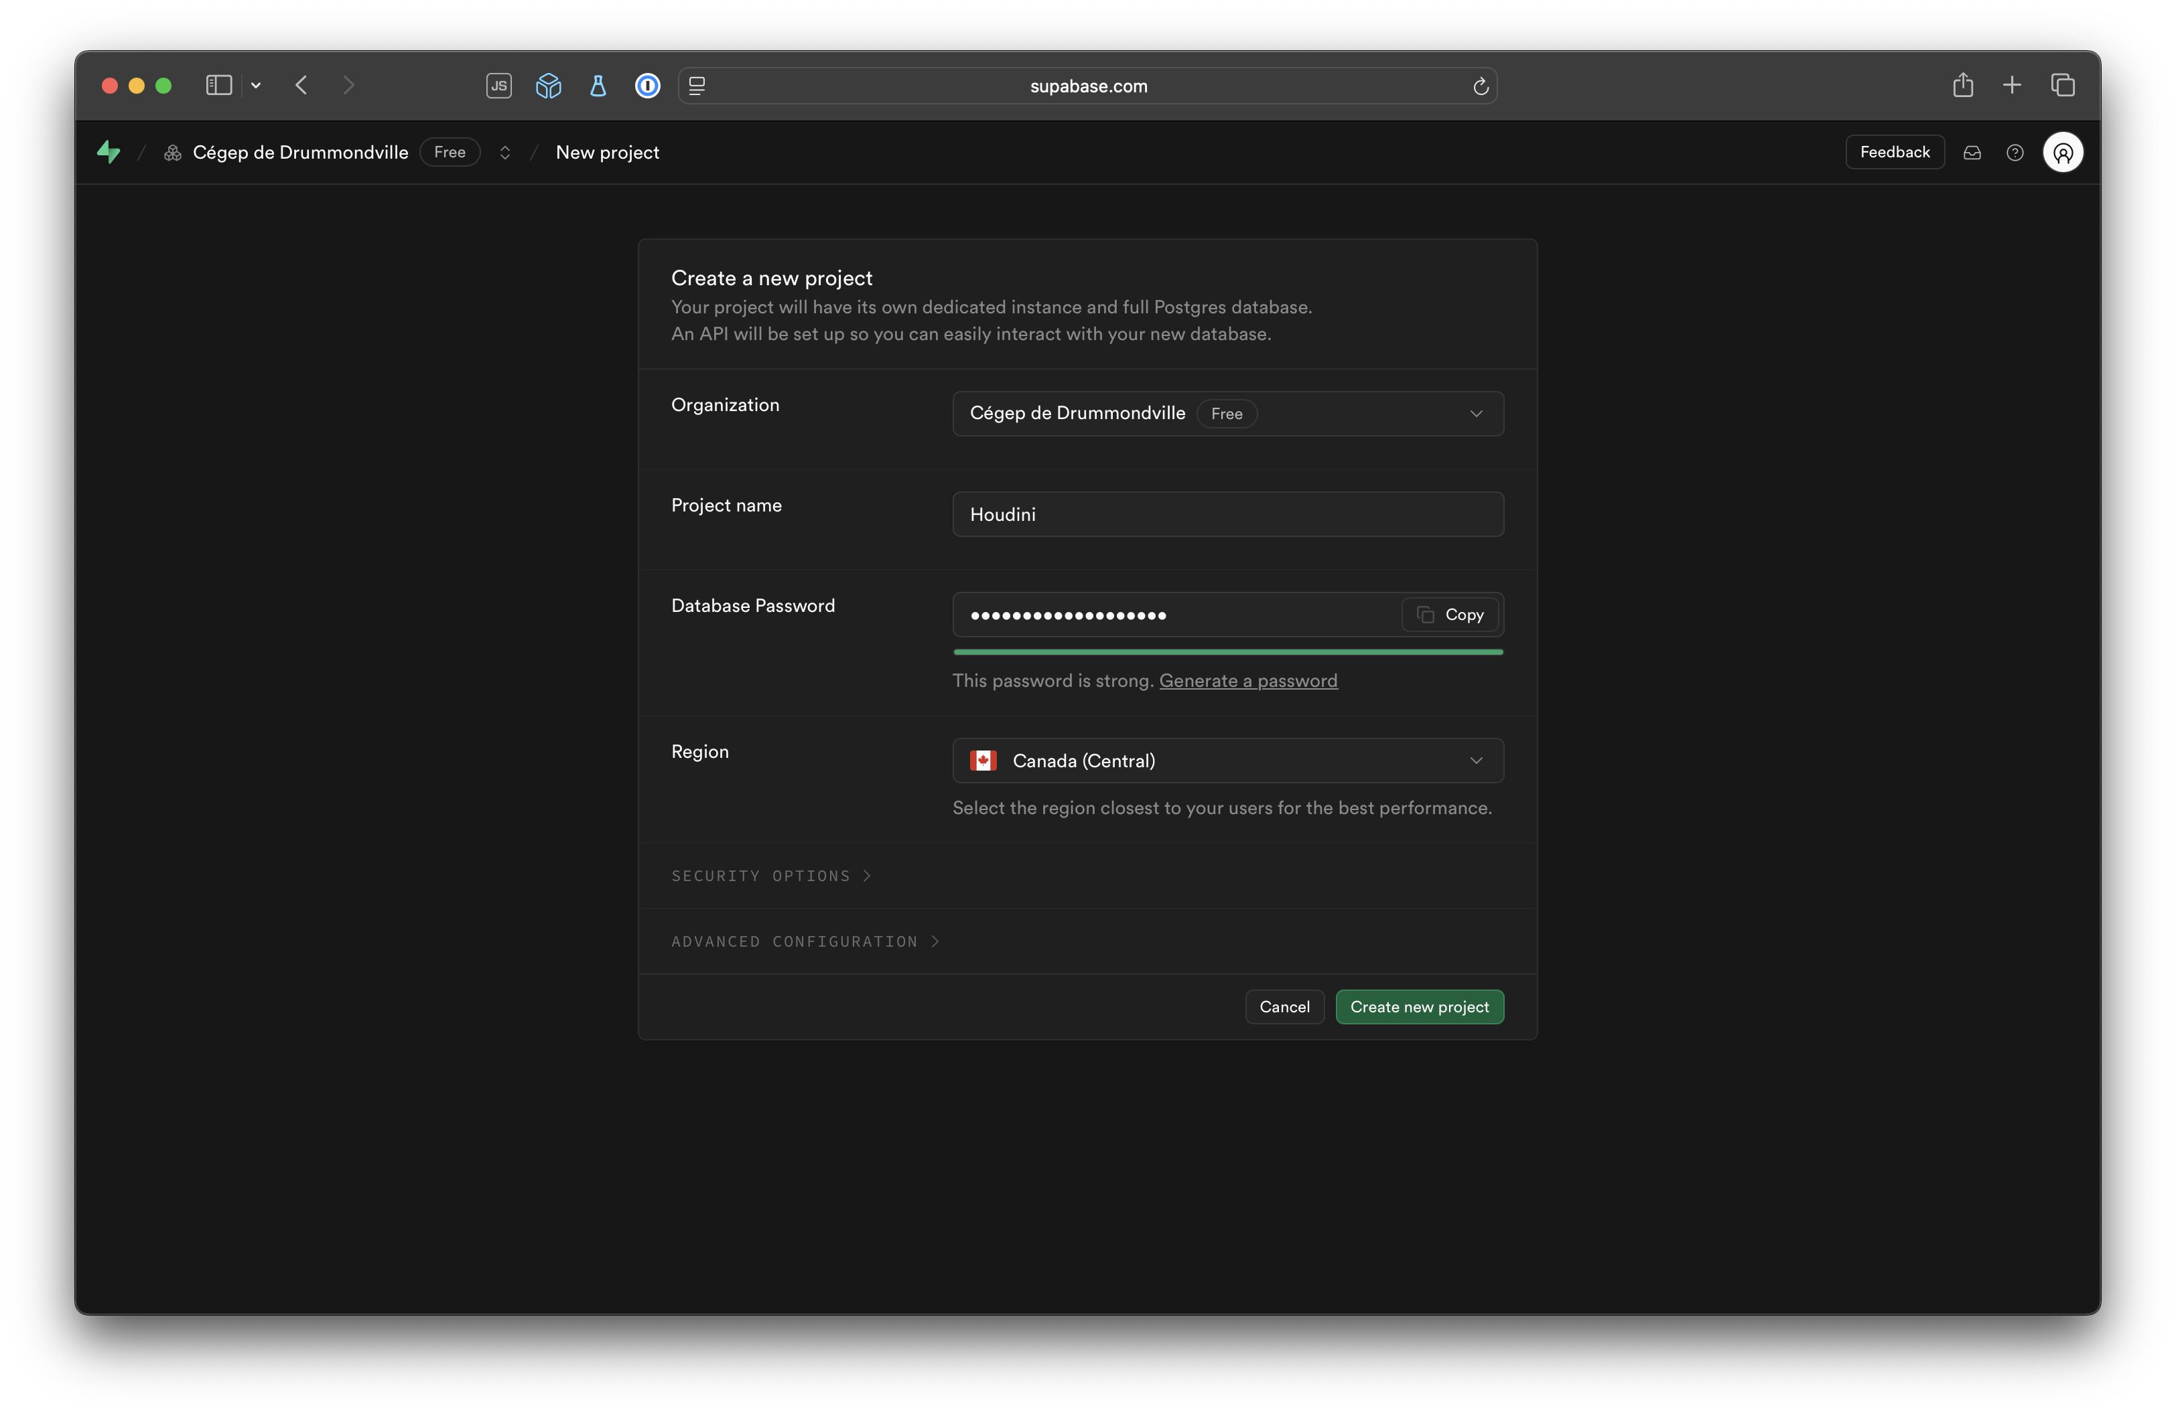Click the Canada flag icon
Viewport: 2176px width, 1414px height.
tap(983, 761)
